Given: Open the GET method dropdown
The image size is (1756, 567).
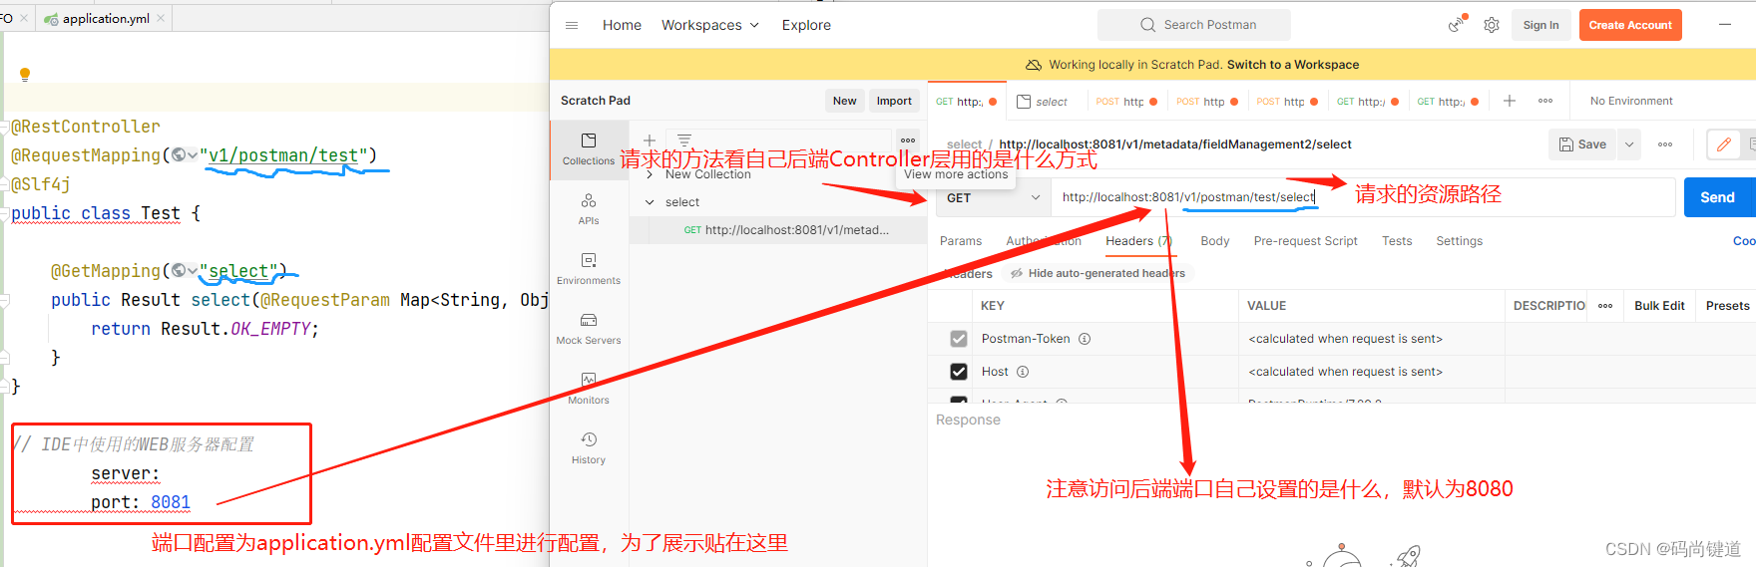Looking at the screenshot, I should 993,198.
